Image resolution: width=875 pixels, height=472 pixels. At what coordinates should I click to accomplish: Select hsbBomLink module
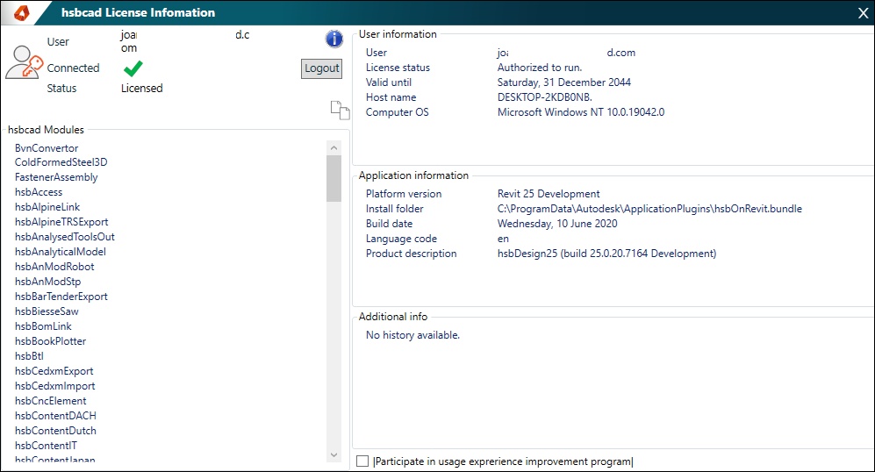coord(44,326)
